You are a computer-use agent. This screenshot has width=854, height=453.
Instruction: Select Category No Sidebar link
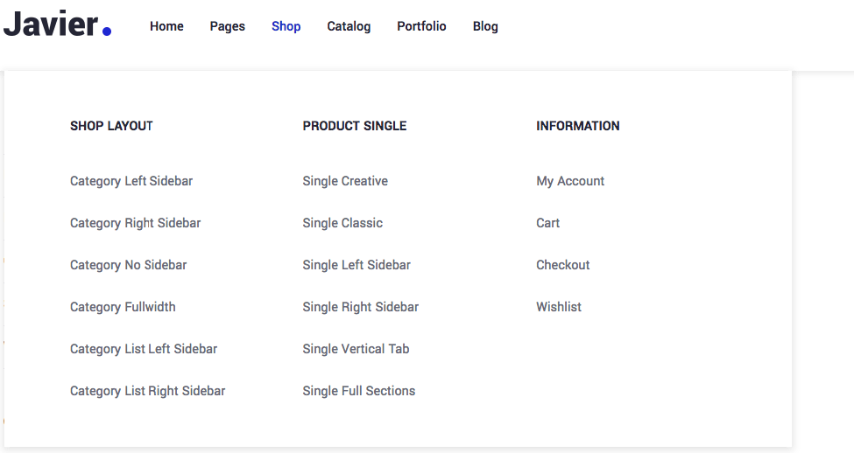129,265
